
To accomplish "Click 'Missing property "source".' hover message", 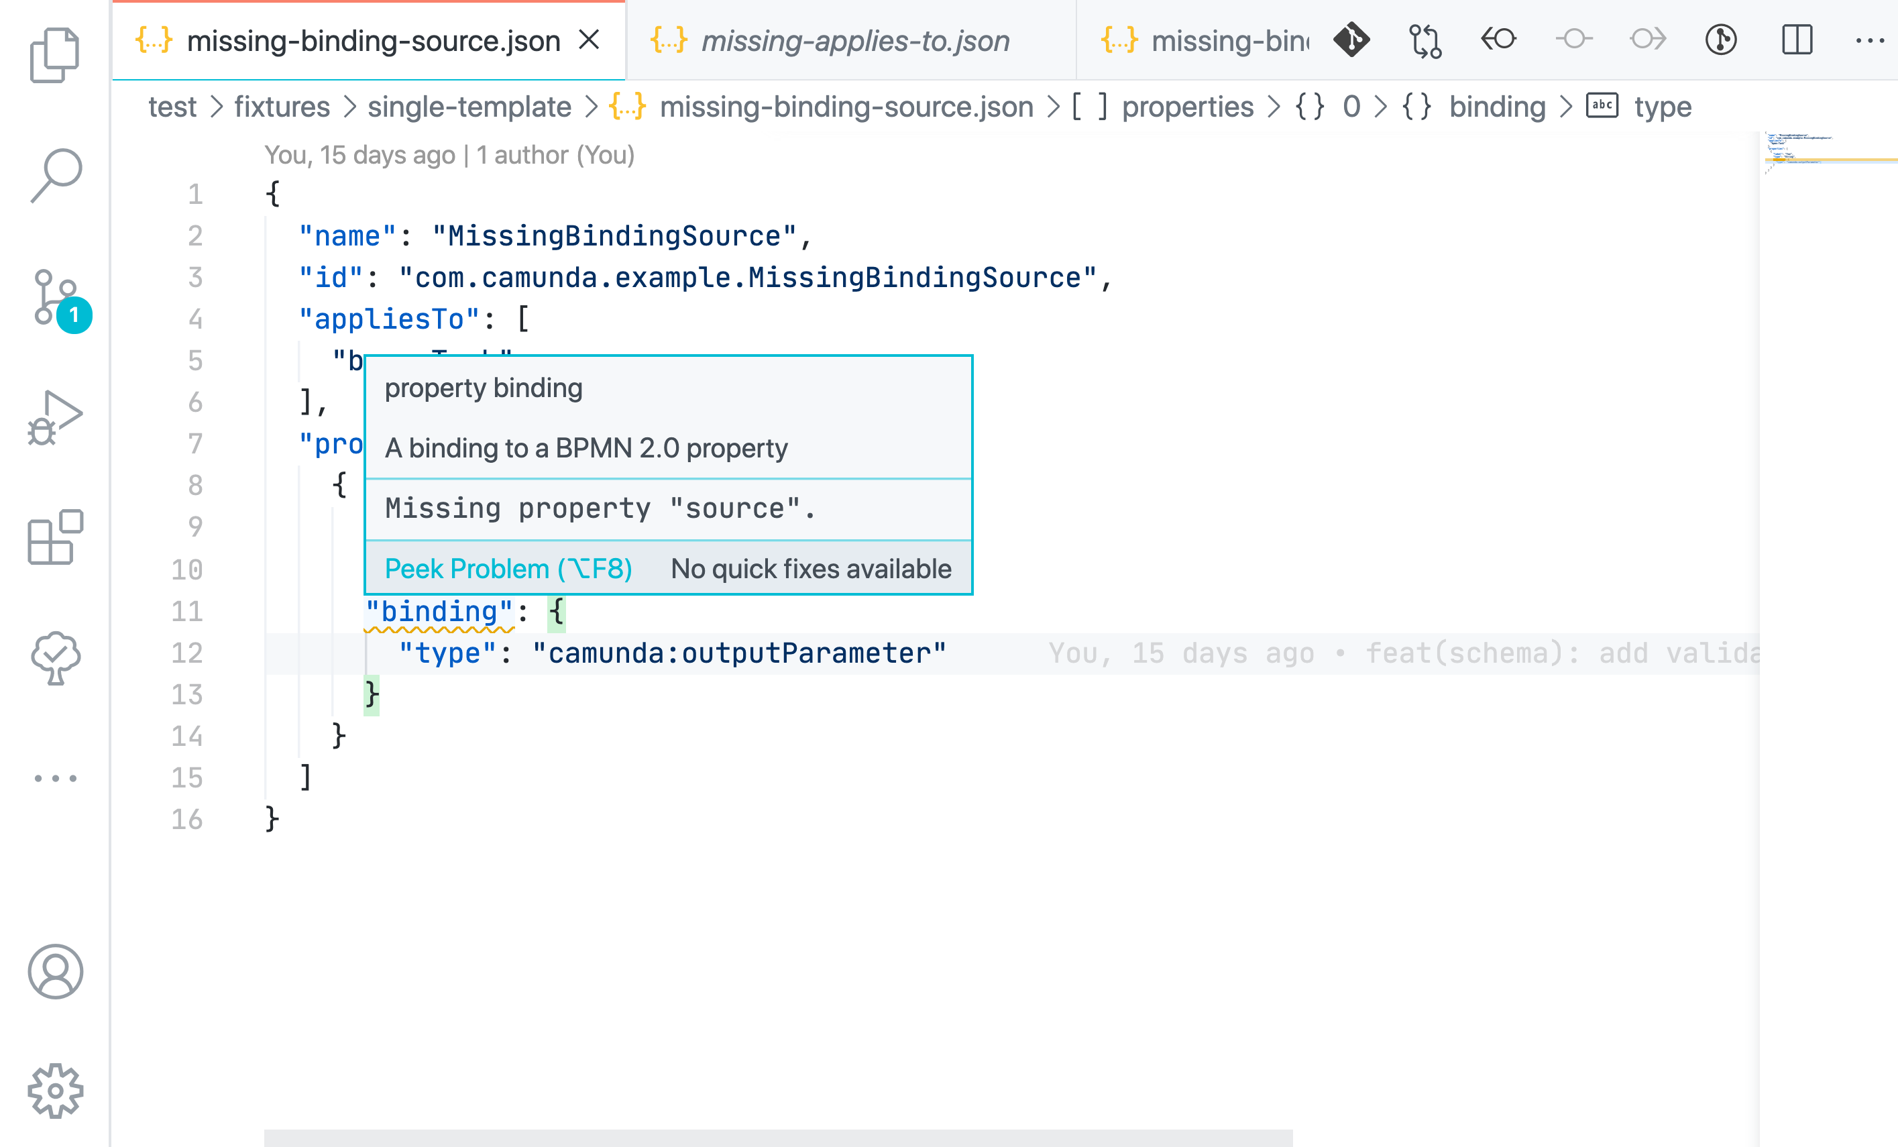I will coord(600,508).
